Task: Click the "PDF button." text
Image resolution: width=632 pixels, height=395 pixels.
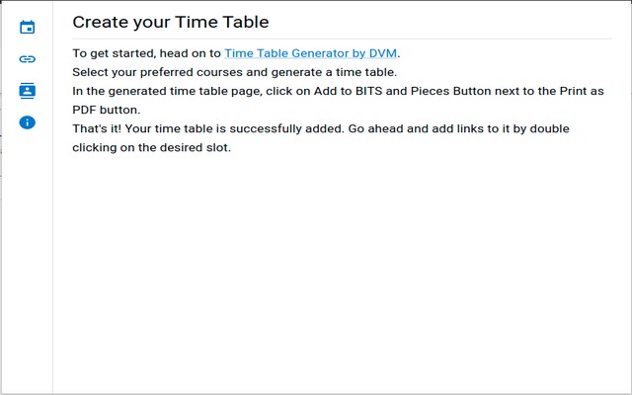Action: (x=107, y=110)
